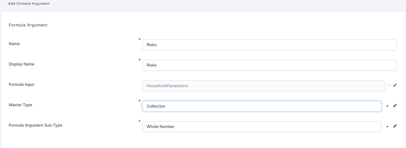
Task: Click the Master Type label
Action: (x=20, y=105)
